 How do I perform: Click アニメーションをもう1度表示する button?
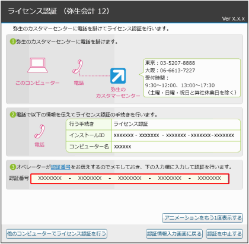coord(202,218)
